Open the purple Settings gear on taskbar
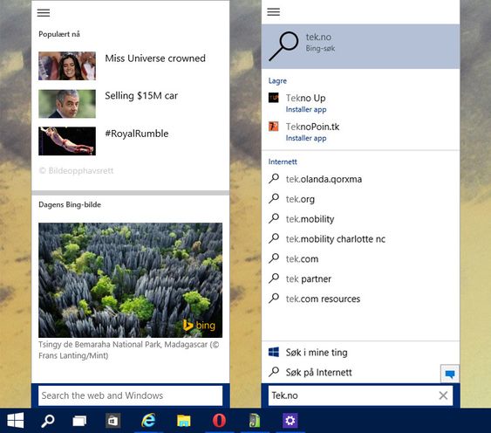Viewport: 491px width, 433px height. pos(290,420)
